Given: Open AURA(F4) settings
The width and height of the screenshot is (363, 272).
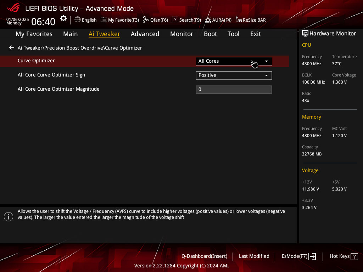Looking at the screenshot, I should tap(222, 20).
